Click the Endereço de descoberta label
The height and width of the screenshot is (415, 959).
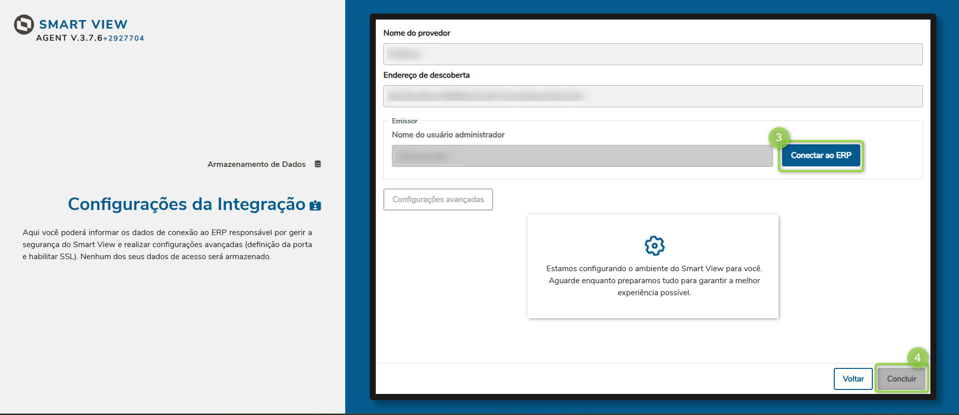(426, 75)
